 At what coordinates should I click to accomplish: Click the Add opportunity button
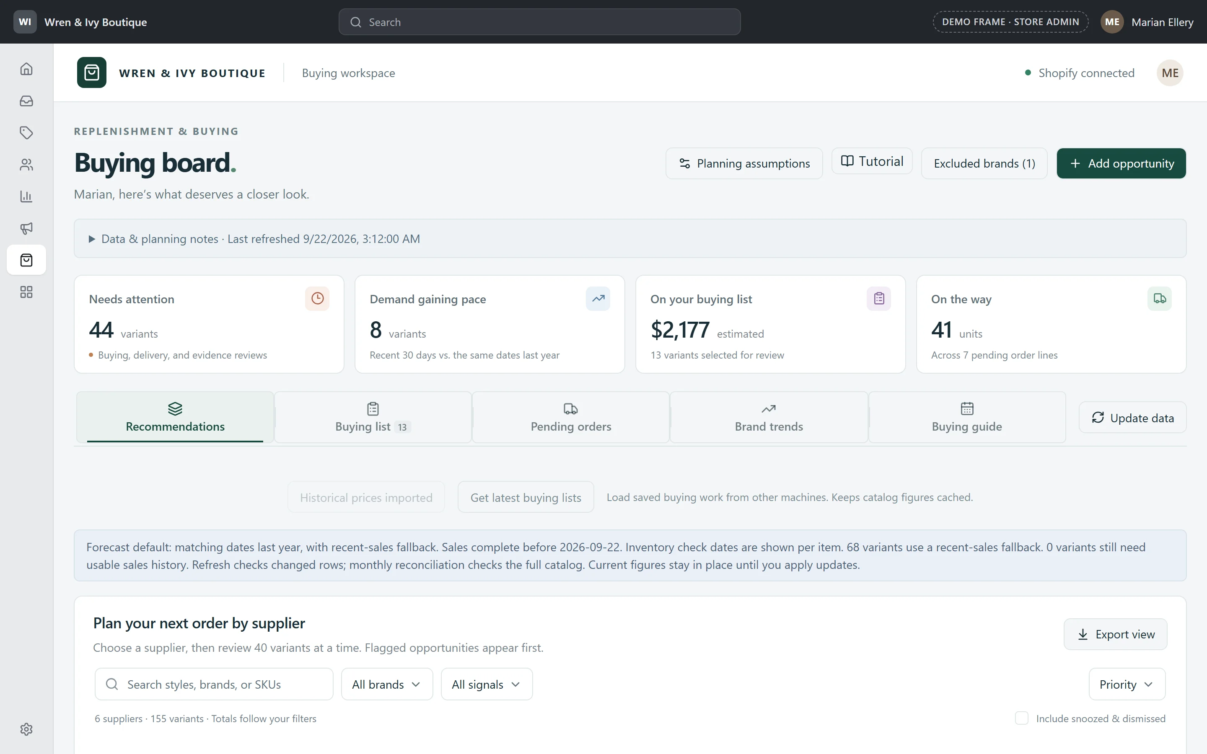pos(1121,163)
